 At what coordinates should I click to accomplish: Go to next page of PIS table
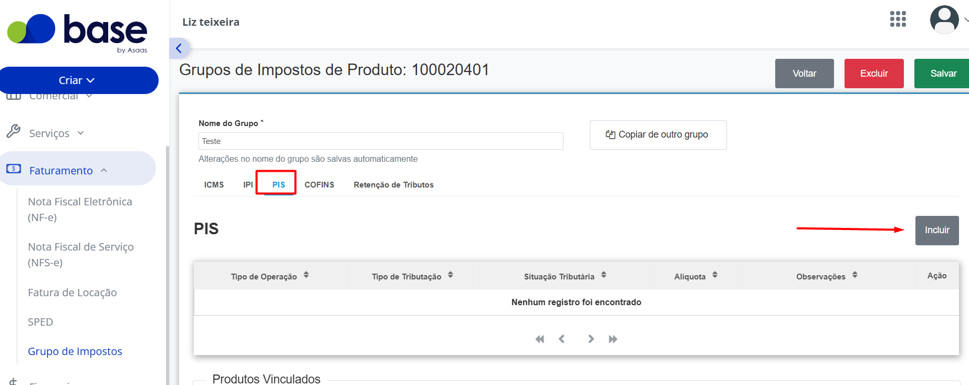[591, 339]
